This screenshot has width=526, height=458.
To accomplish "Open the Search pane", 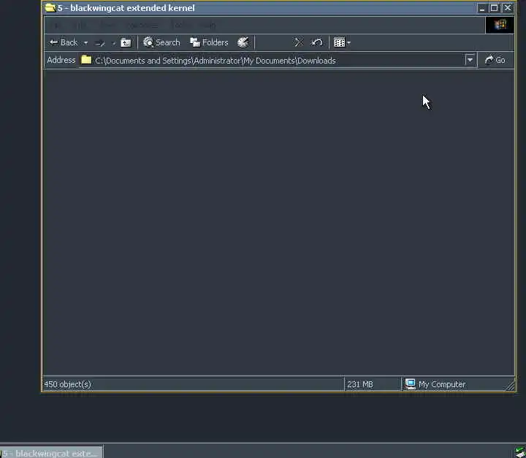I will (161, 42).
